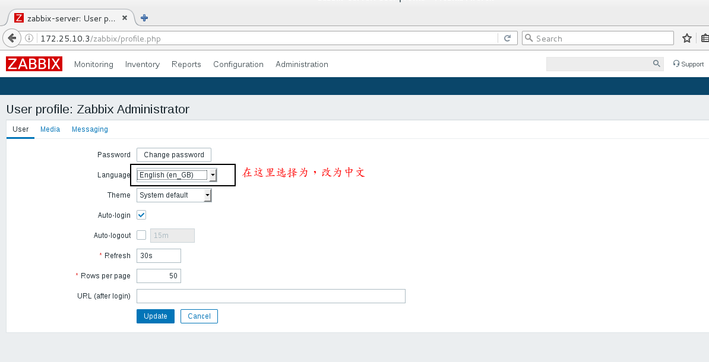Viewport: 709px width, 362px height.
Task: Click the Rows per page field
Action: tap(159, 276)
